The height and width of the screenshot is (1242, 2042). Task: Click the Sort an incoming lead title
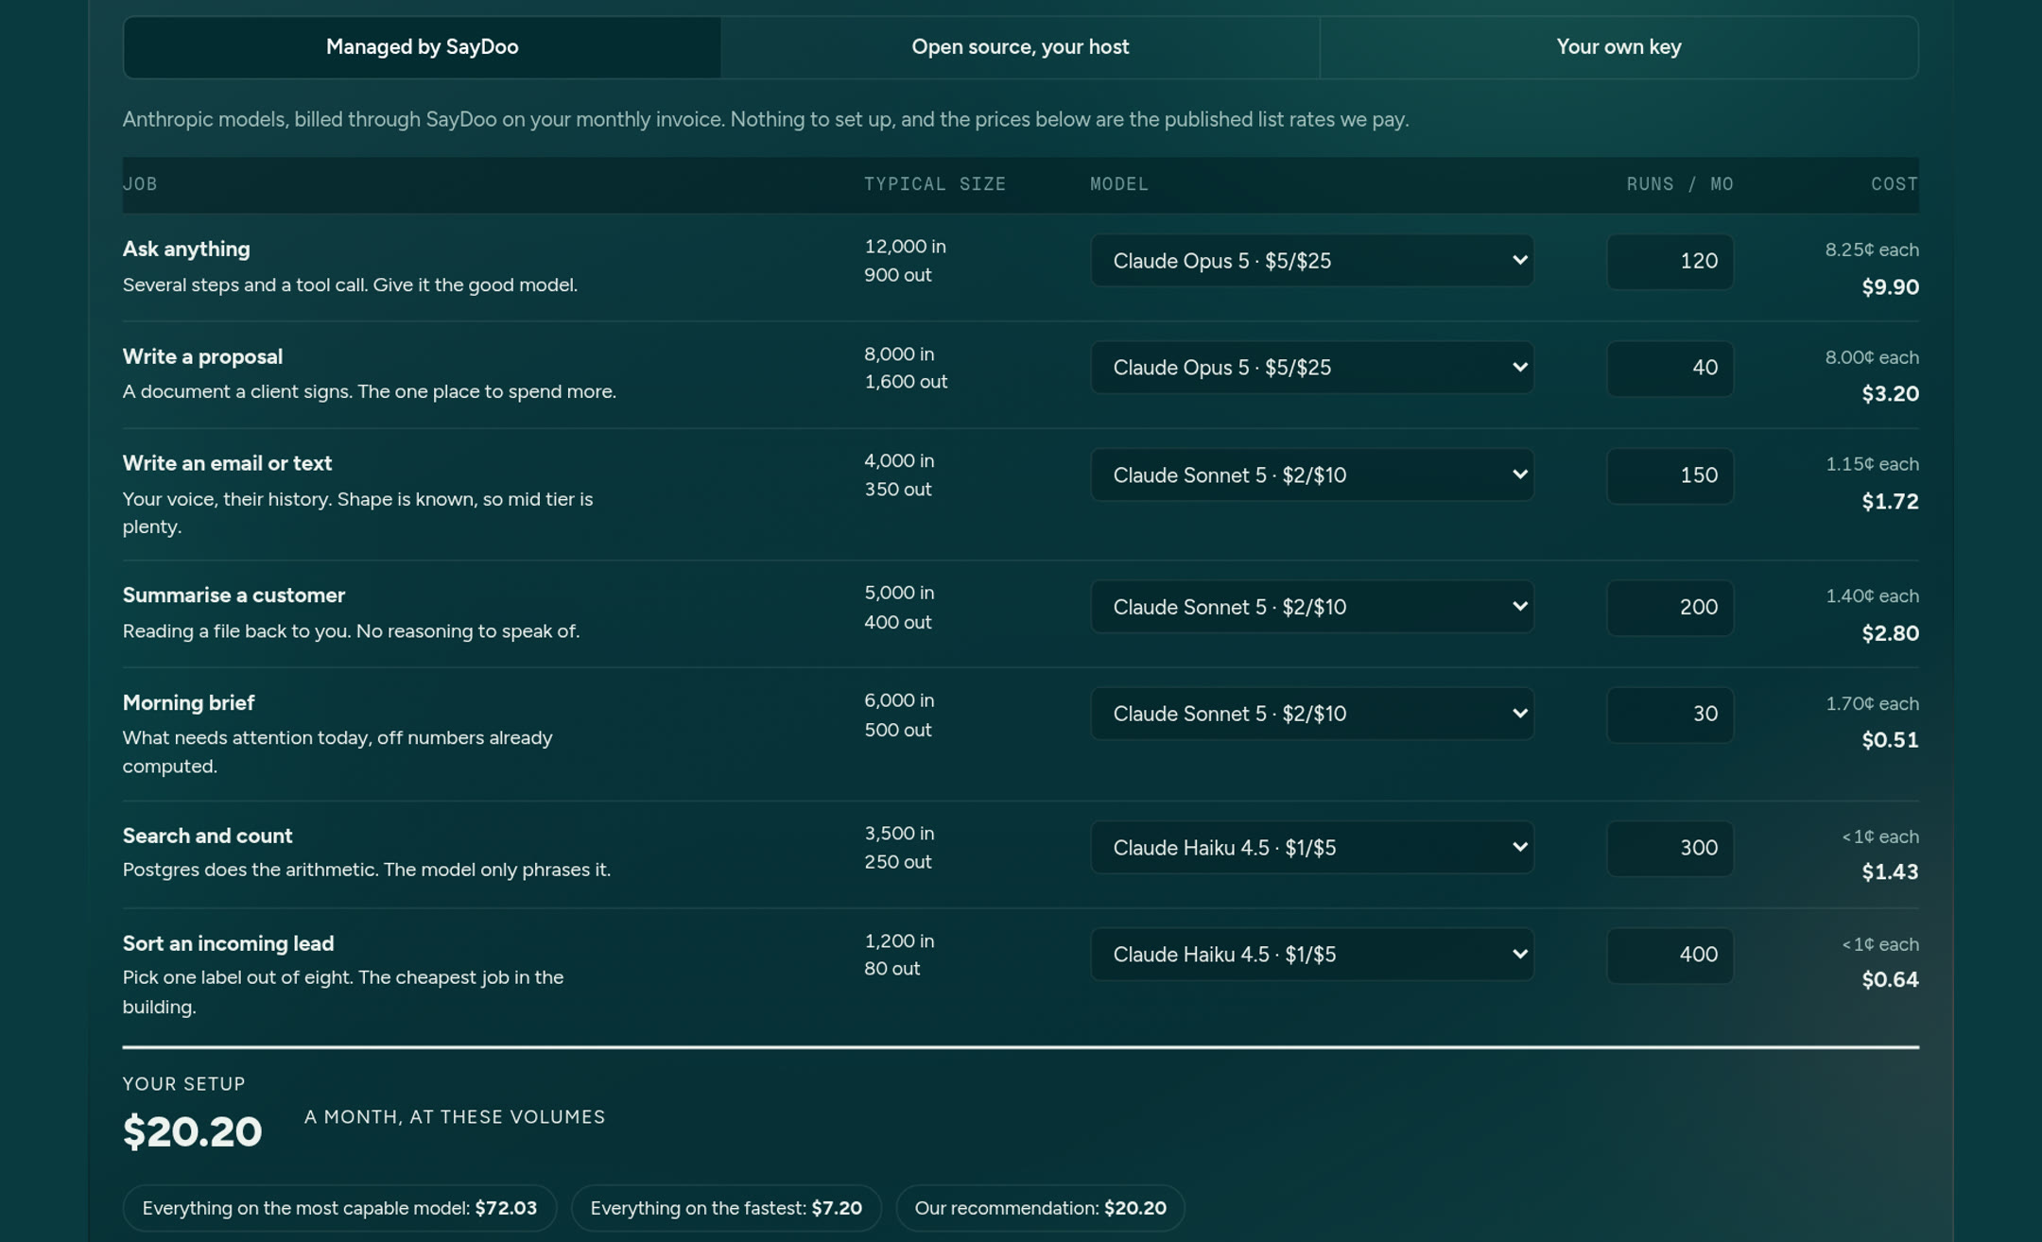pos(228,943)
